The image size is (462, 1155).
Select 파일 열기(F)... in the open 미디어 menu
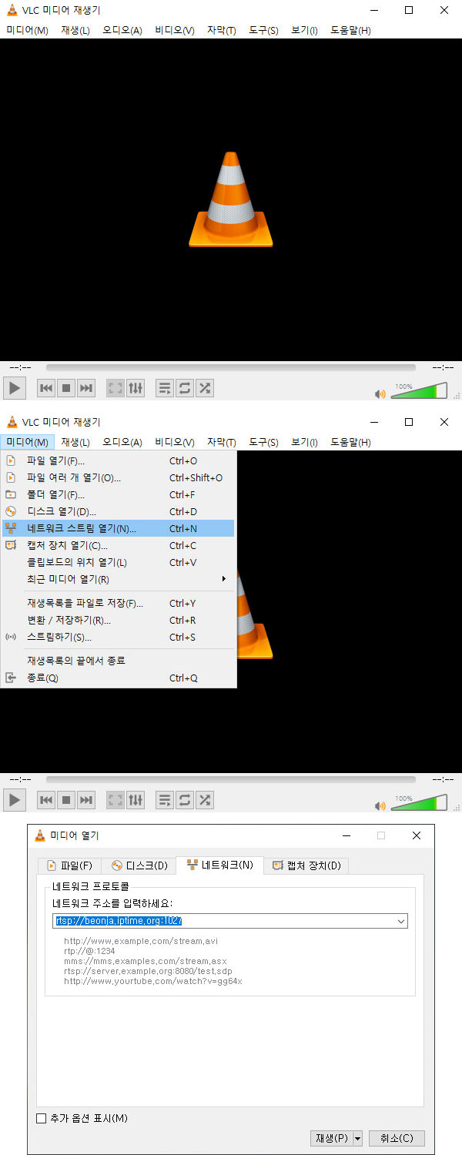[119, 461]
